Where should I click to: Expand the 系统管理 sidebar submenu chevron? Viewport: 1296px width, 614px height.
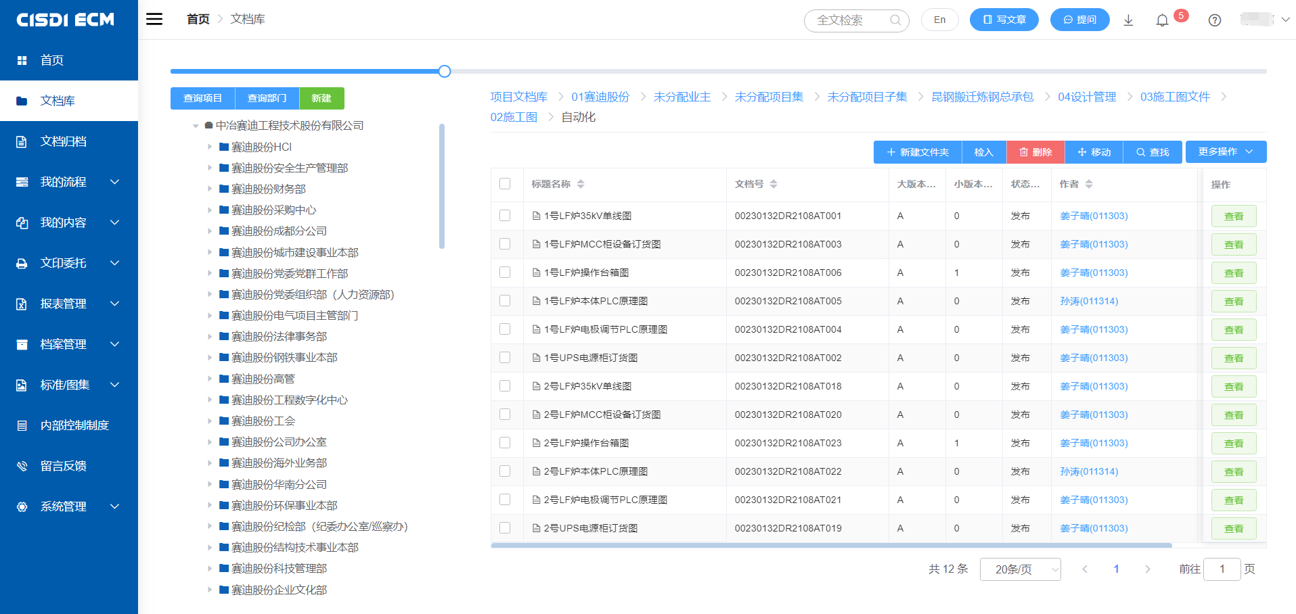[114, 506]
